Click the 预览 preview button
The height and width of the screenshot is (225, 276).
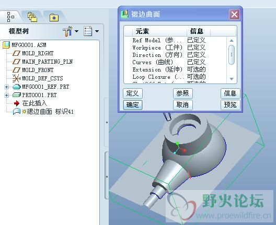coord(230,105)
